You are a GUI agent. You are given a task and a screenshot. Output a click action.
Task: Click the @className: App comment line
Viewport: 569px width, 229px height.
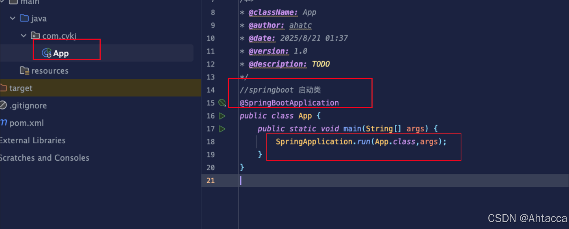click(x=278, y=12)
